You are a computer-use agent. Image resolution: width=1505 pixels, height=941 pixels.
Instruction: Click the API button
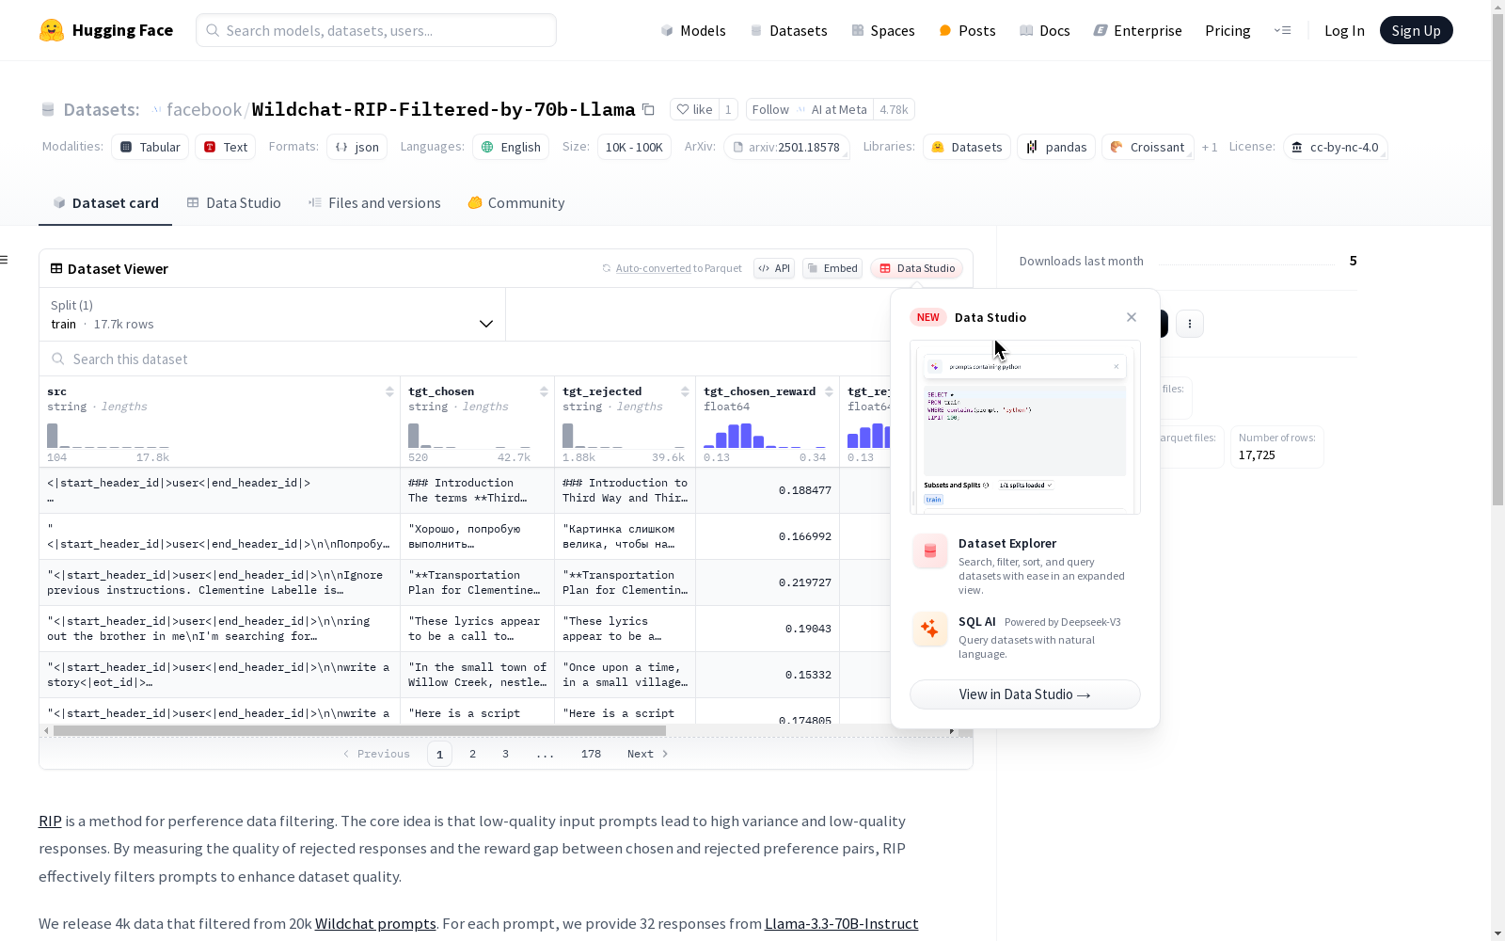pos(774,268)
